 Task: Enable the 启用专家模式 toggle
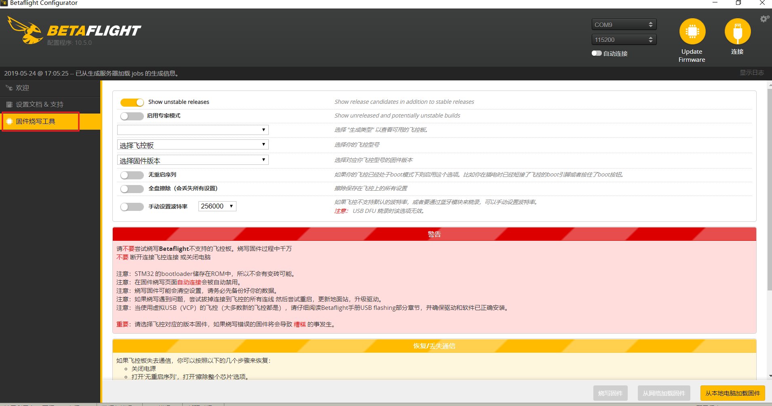[132, 116]
